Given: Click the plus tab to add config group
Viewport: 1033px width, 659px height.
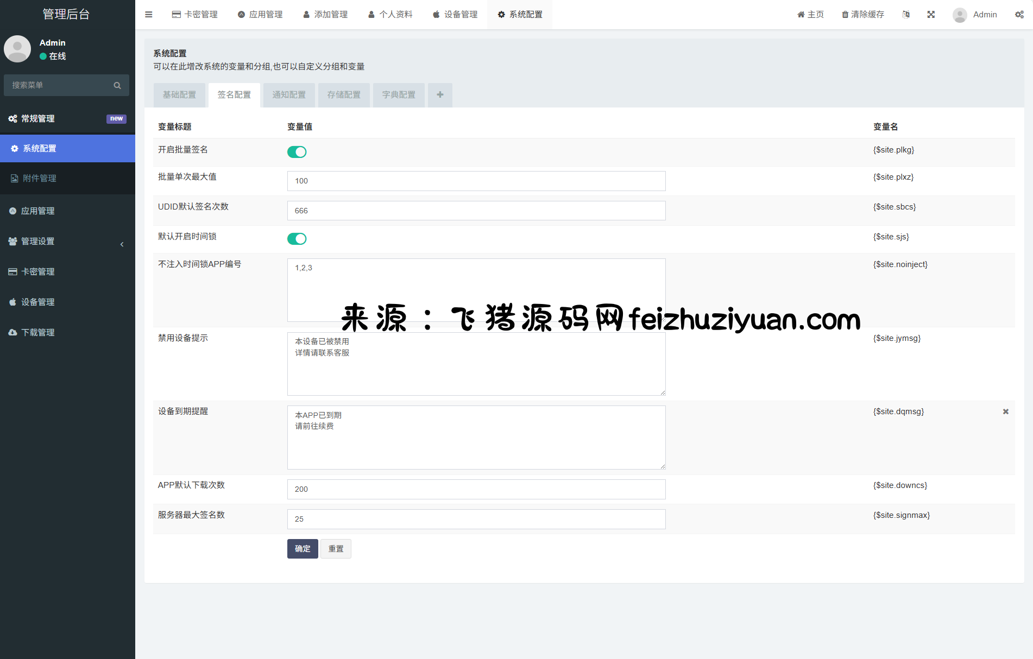Looking at the screenshot, I should coord(440,95).
